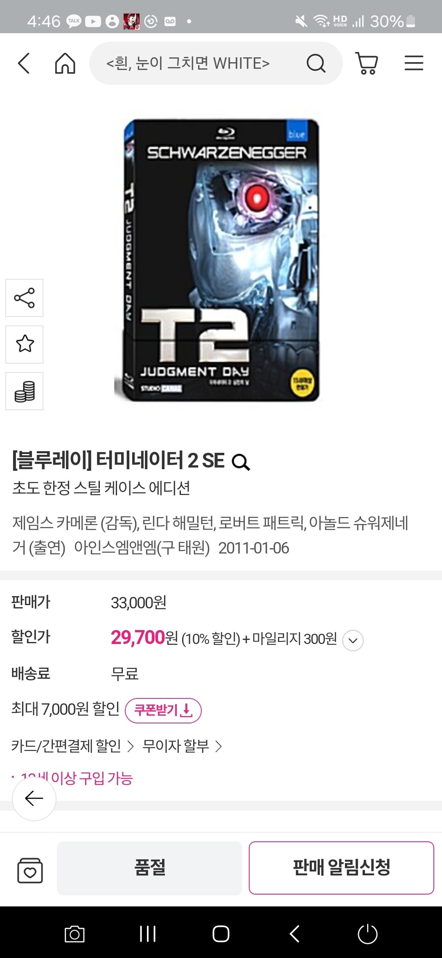
Task: Open recent apps in navigation bar
Action: (148, 934)
